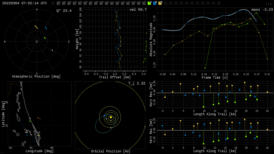Select the yellow meteor streak in the sky plot
This screenshot has width=274, height=154.
(36, 27)
